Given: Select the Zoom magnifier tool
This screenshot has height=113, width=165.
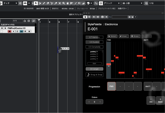Looking at the screenshot, I should (64, 3).
